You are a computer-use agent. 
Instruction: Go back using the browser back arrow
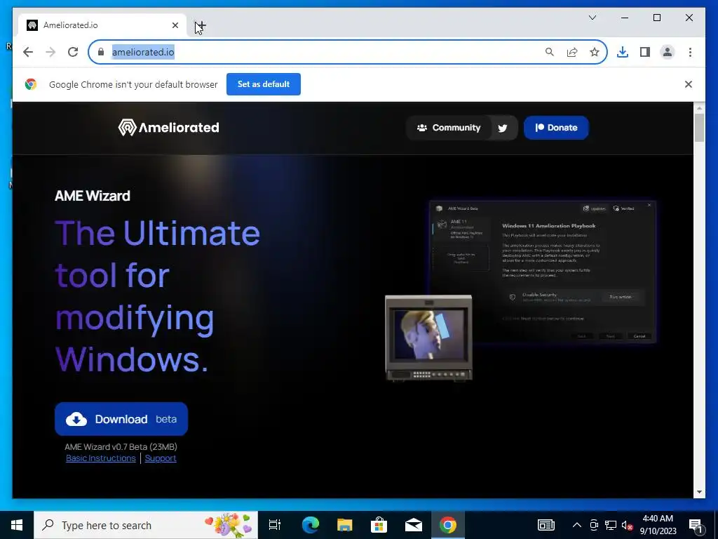(28, 52)
